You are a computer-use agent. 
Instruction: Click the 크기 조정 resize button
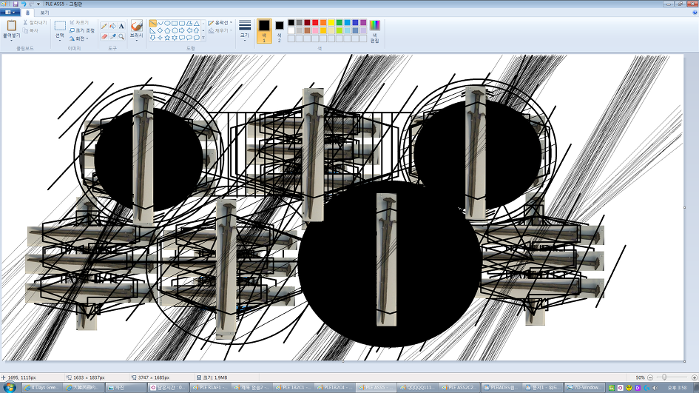click(83, 30)
